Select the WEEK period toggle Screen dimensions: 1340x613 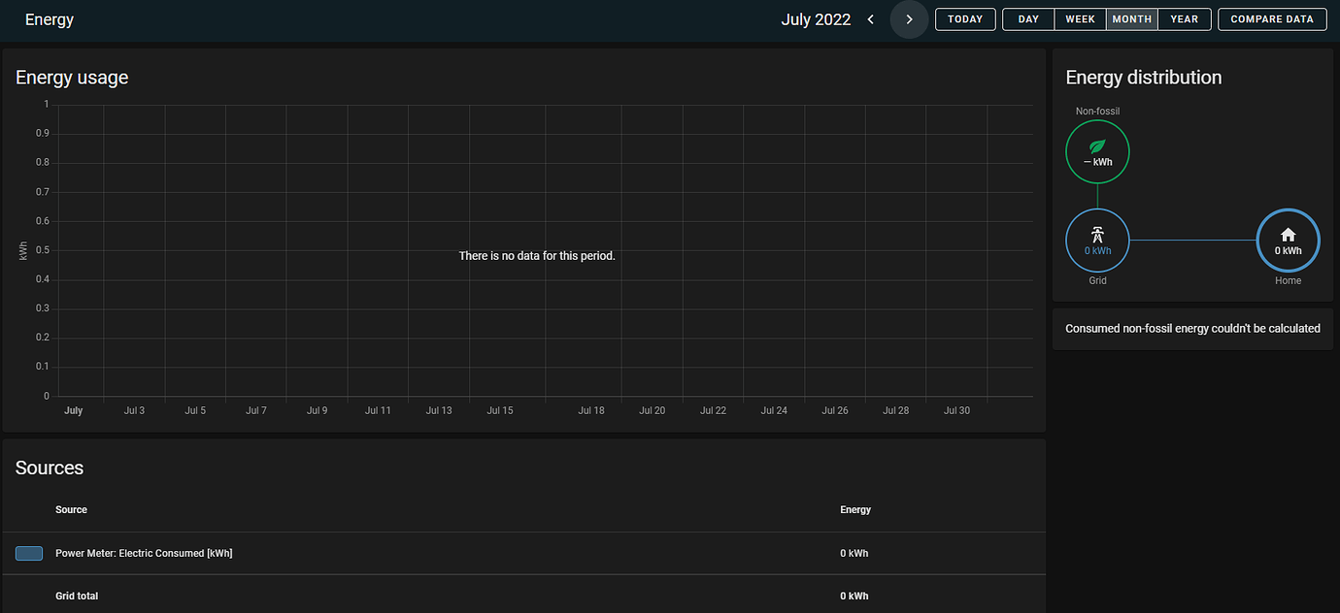click(1079, 18)
